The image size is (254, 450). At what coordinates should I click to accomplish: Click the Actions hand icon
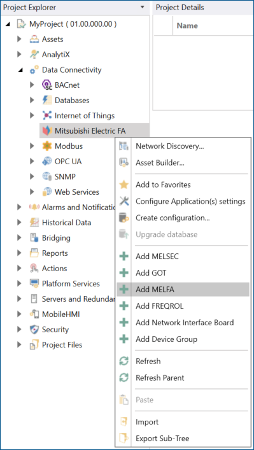coord(34,269)
